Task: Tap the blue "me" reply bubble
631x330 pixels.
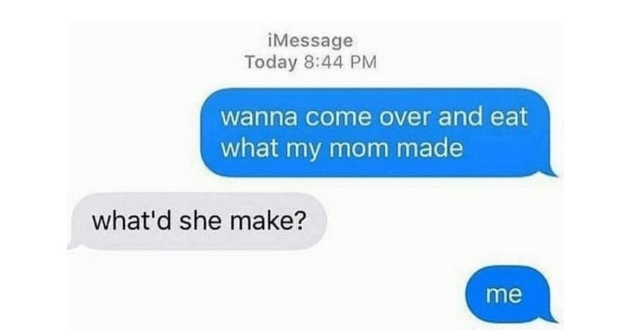Action: pyautogui.click(x=507, y=296)
